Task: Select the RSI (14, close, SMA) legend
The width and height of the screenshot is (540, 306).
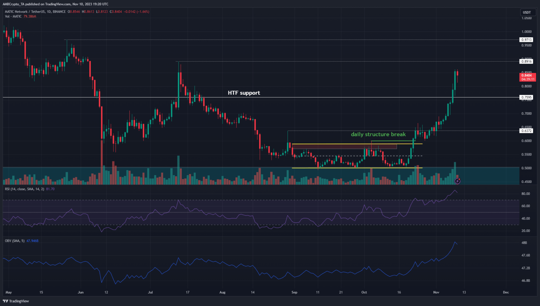Action: 25,189
